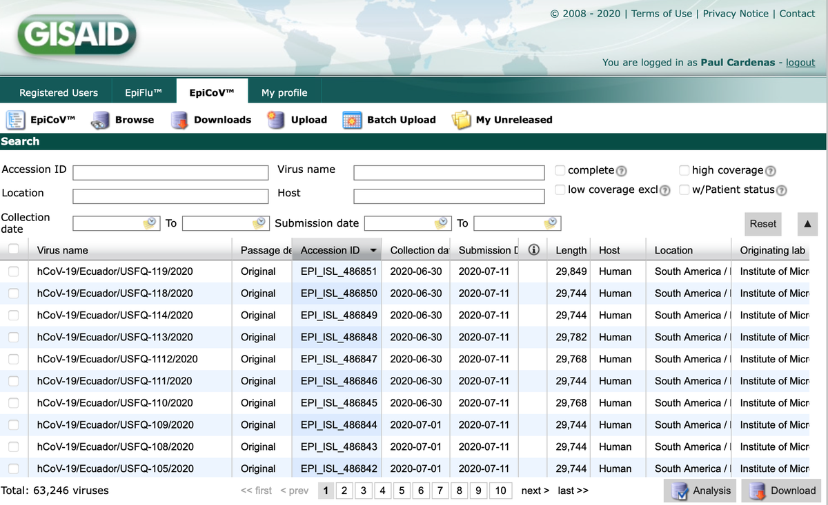Click the Virus name search field
828x505 pixels.
click(x=450, y=173)
